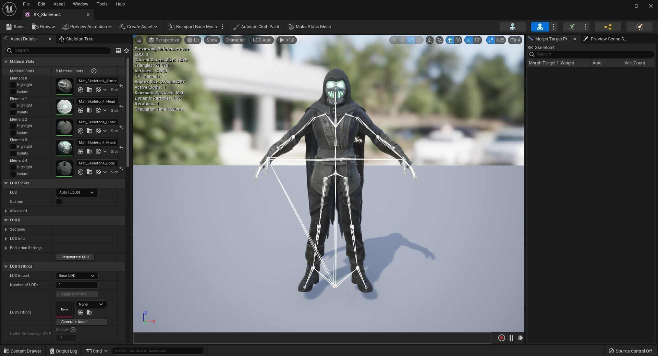Switch to the Skeleton Tree tab

coord(76,39)
